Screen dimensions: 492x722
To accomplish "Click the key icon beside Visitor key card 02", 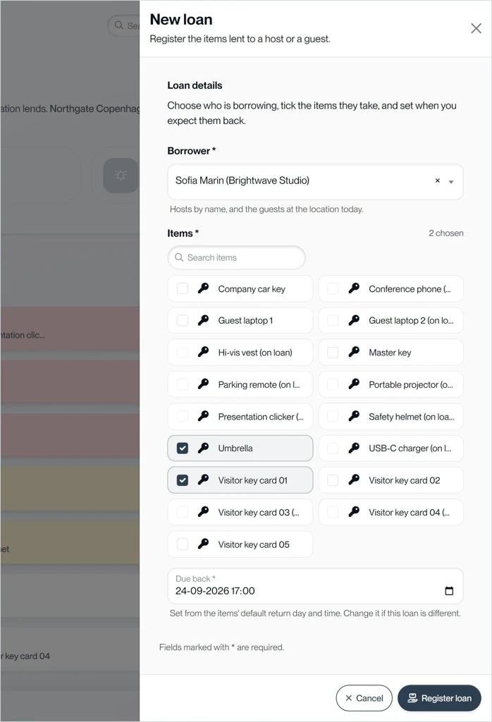I will click(x=353, y=479).
